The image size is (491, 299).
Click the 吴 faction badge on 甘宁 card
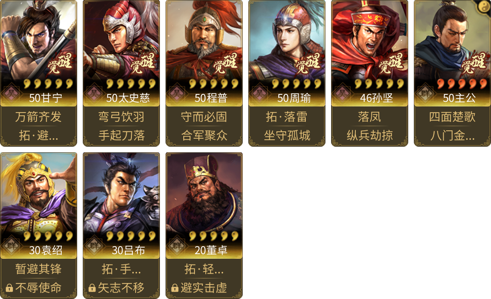click(x=11, y=93)
